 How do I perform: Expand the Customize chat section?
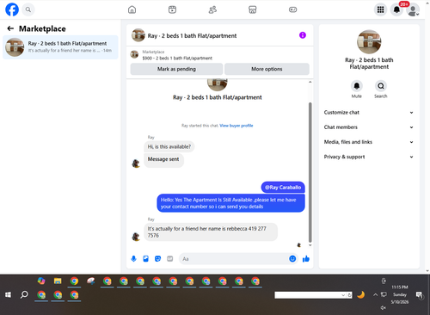pos(369,113)
